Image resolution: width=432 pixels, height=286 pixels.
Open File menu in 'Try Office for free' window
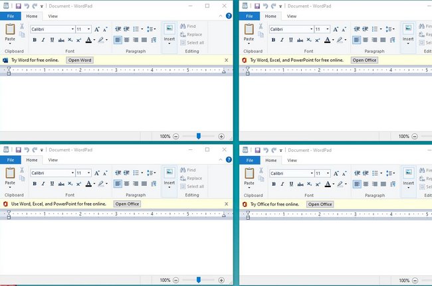250,160
